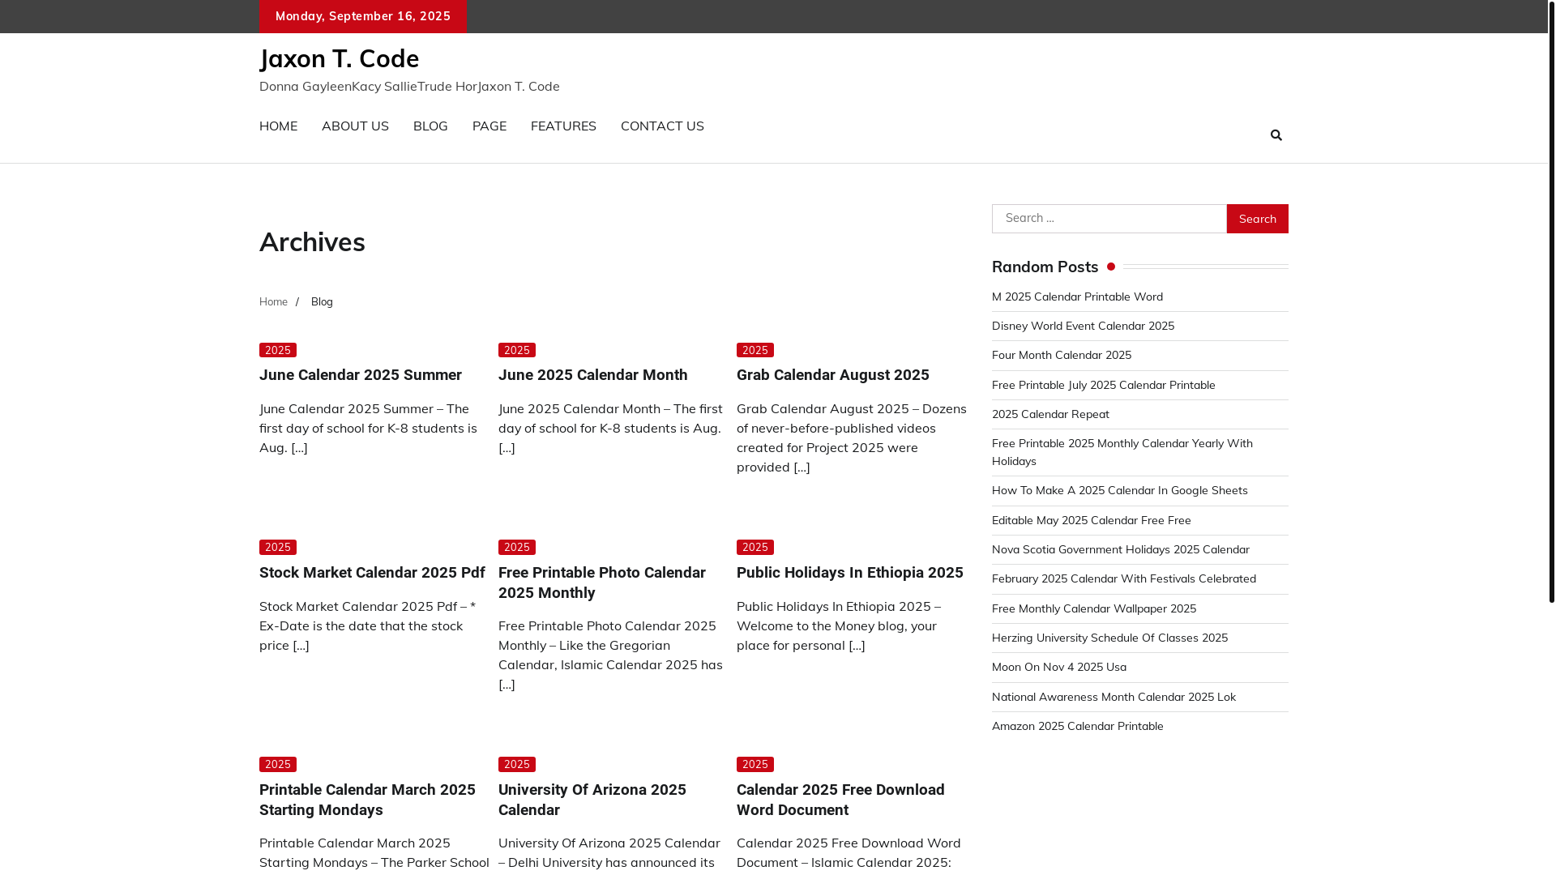
Task: Open Printable Calendar March 2025 Starting Mondays
Action: pyautogui.click(x=367, y=800)
